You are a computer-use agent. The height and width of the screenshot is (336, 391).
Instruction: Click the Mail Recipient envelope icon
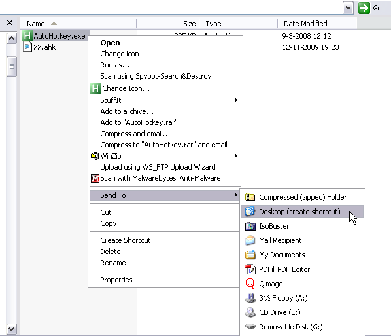click(250, 240)
